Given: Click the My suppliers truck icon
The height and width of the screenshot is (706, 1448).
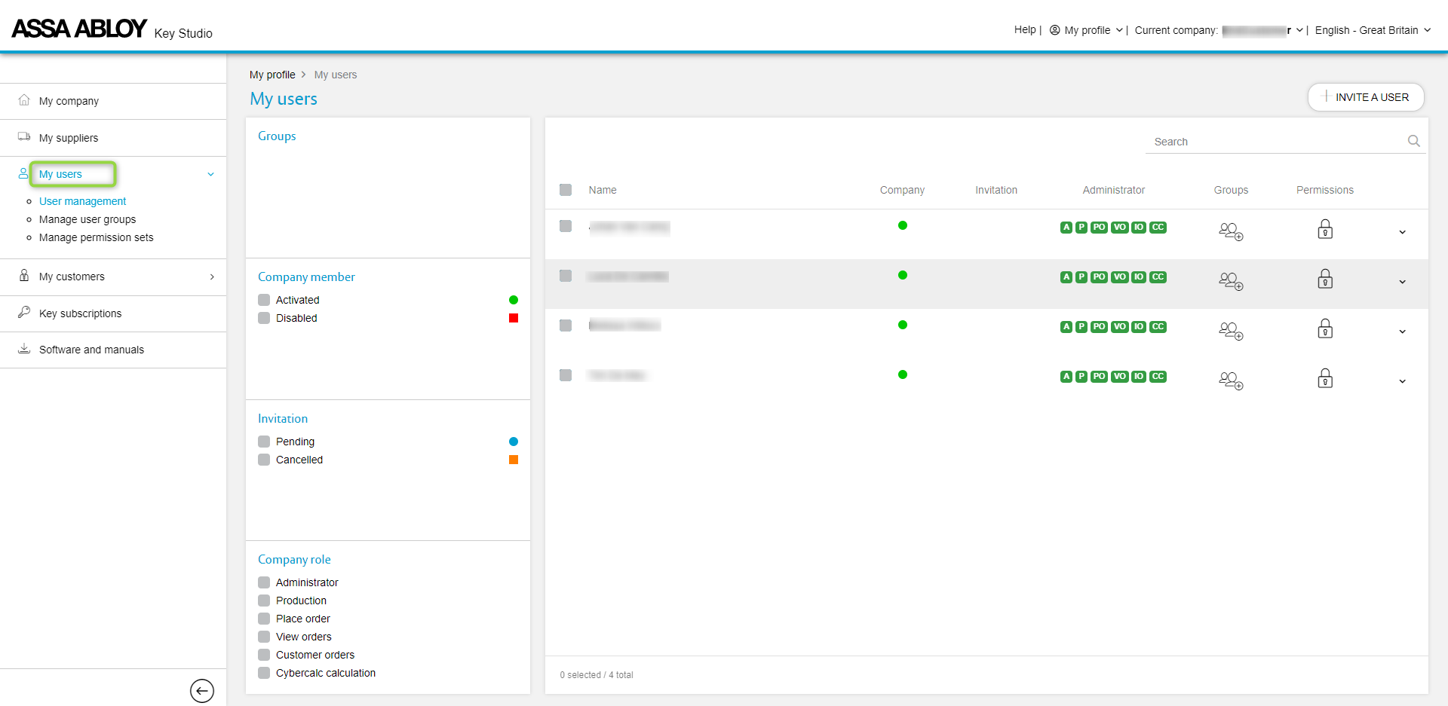Looking at the screenshot, I should click(24, 137).
